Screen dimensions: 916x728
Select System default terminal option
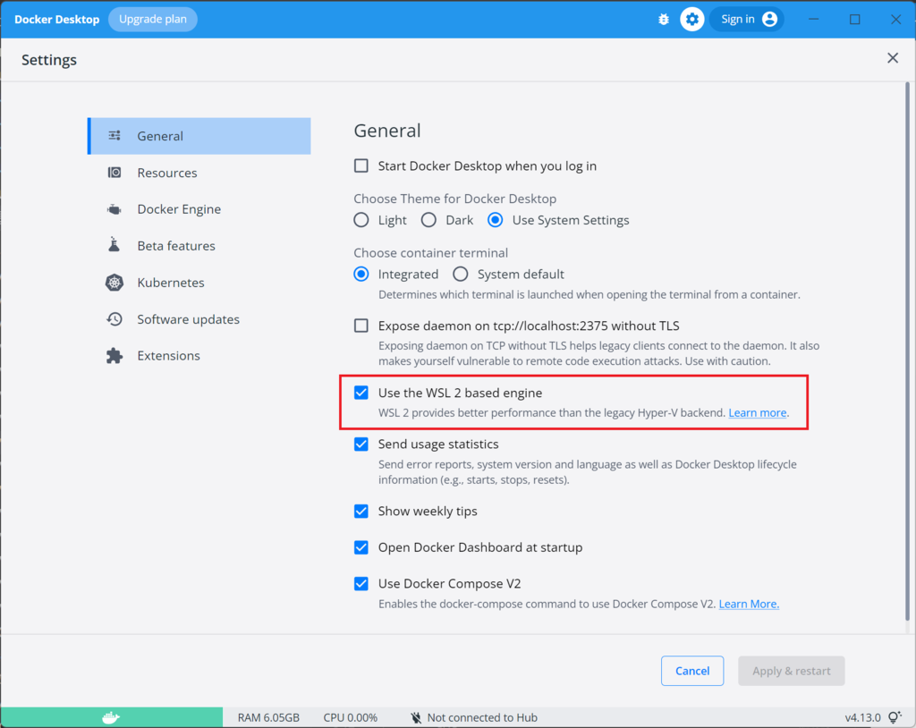point(461,274)
